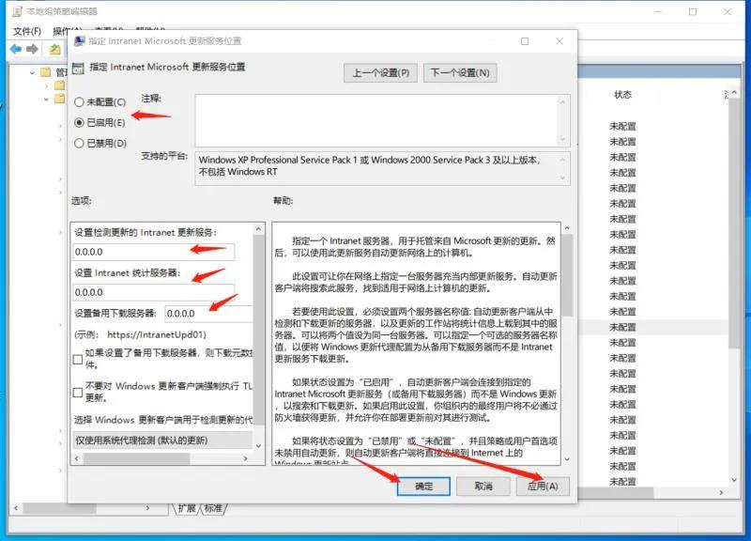Select the 已禁用(D) radio button

click(79, 143)
